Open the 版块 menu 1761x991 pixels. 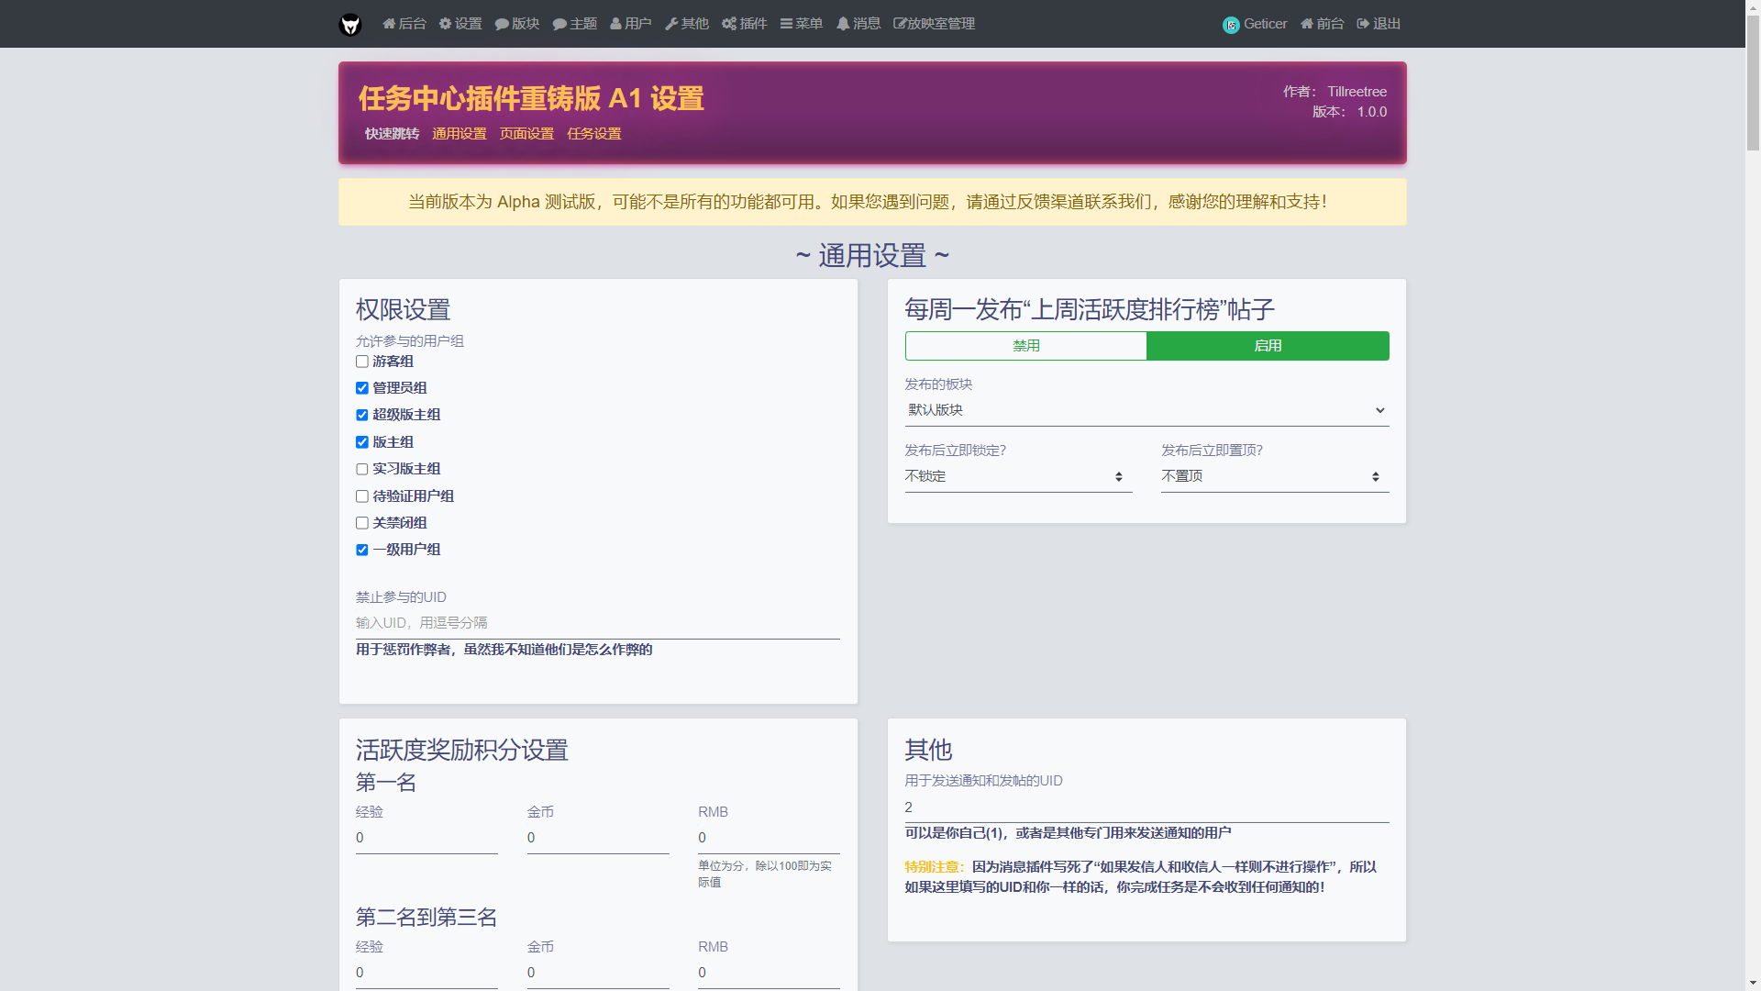[517, 24]
